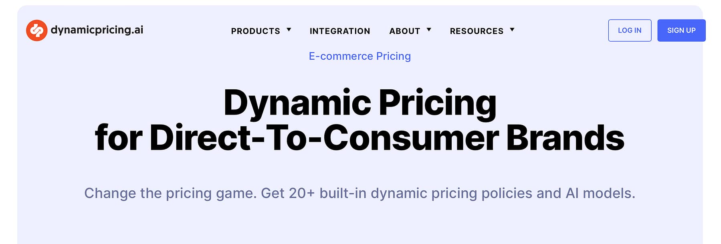Image resolution: width=721 pixels, height=244 pixels.
Task: Click the dynamicpricing.ai brand name
Action: (x=98, y=30)
